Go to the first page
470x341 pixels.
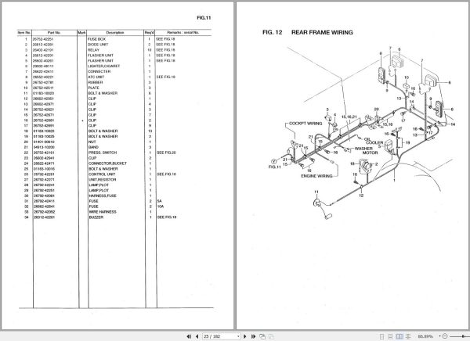pos(189,336)
